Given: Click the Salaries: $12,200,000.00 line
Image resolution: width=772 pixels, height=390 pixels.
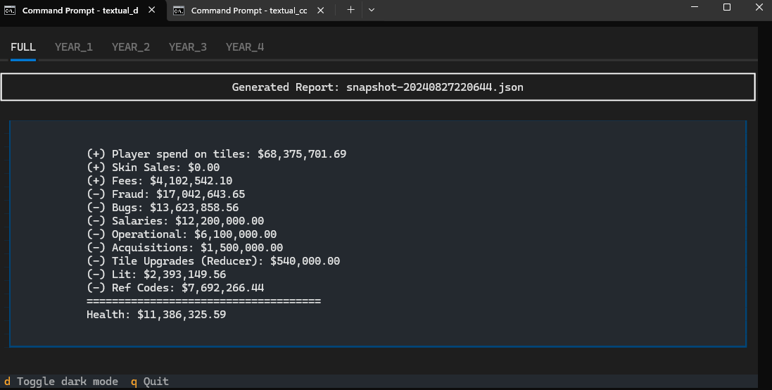Looking at the screenshot, I should point(175,221).
